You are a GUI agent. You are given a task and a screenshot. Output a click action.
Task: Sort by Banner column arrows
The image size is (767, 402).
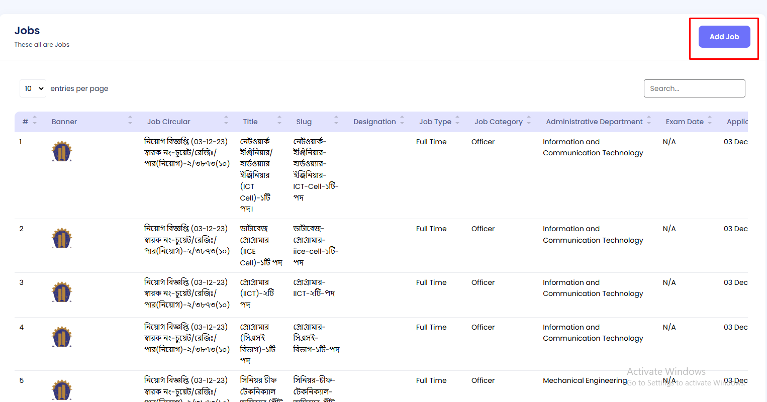point(130,121)
